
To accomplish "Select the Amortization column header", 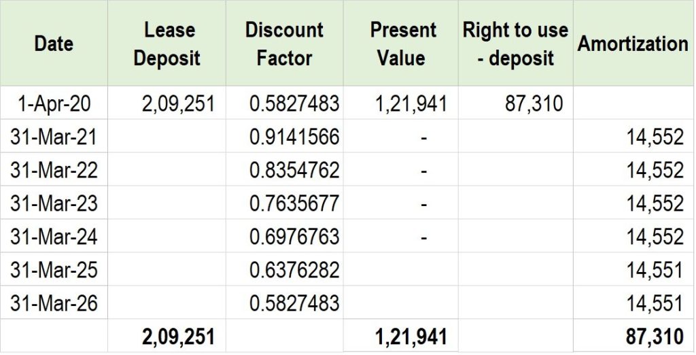I will (632, 44).
